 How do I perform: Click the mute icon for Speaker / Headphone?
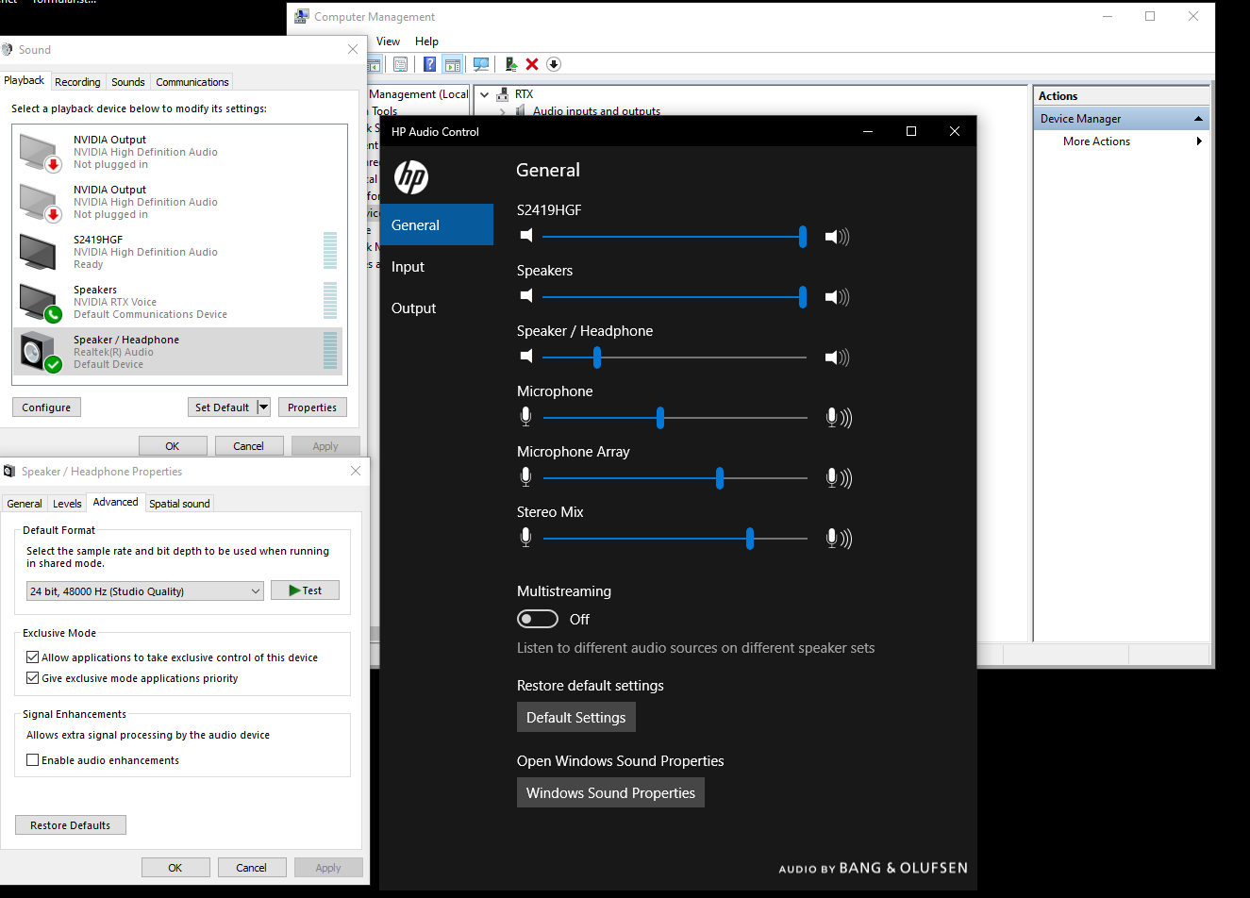(526, 357)
